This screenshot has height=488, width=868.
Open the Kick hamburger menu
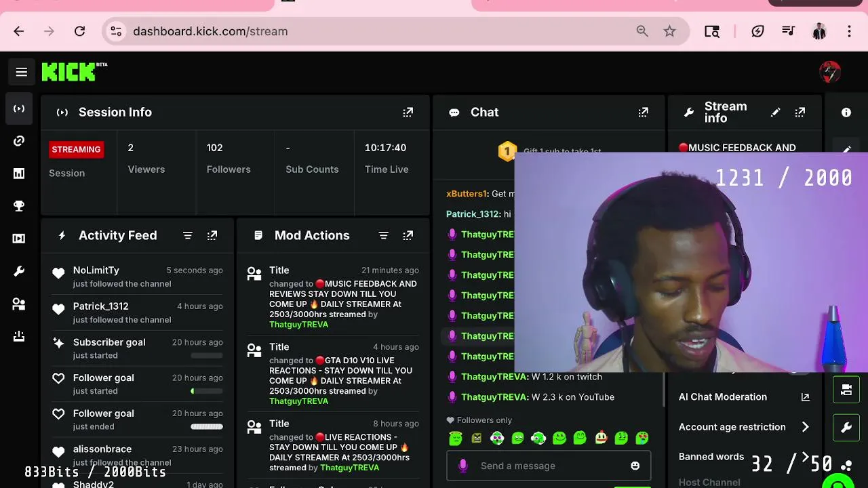point(22,72)
